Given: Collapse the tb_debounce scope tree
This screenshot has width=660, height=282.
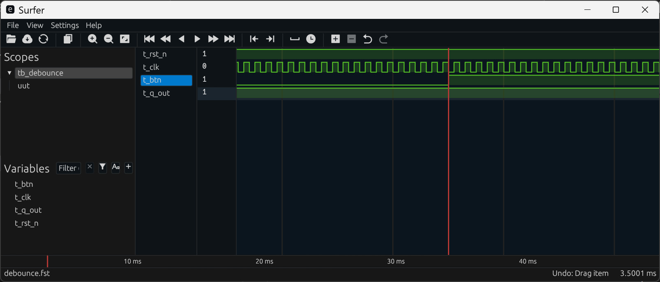Looking at the screenshot, I should (x=9, y=73).
